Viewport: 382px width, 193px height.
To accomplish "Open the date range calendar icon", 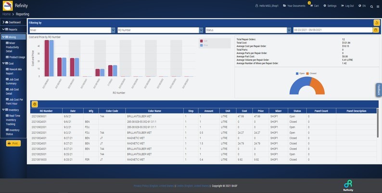I will [376, 30].
